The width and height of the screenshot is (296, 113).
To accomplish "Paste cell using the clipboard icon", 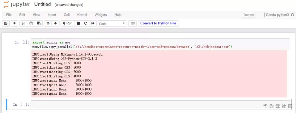I will 39,24.
